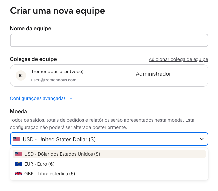218x191 pixels.
Task: Click the chevron next to Configurações avançadas
Action: (x=71, y=98)
